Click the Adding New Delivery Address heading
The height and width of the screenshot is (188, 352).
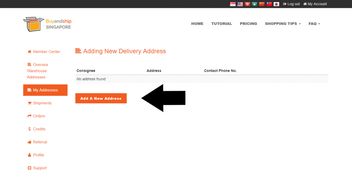(x=121, y=51)
